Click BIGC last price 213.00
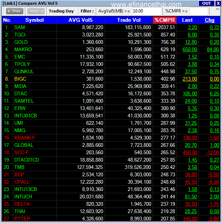The width and height of the screenshot is (222, 223). click(190, 79)
